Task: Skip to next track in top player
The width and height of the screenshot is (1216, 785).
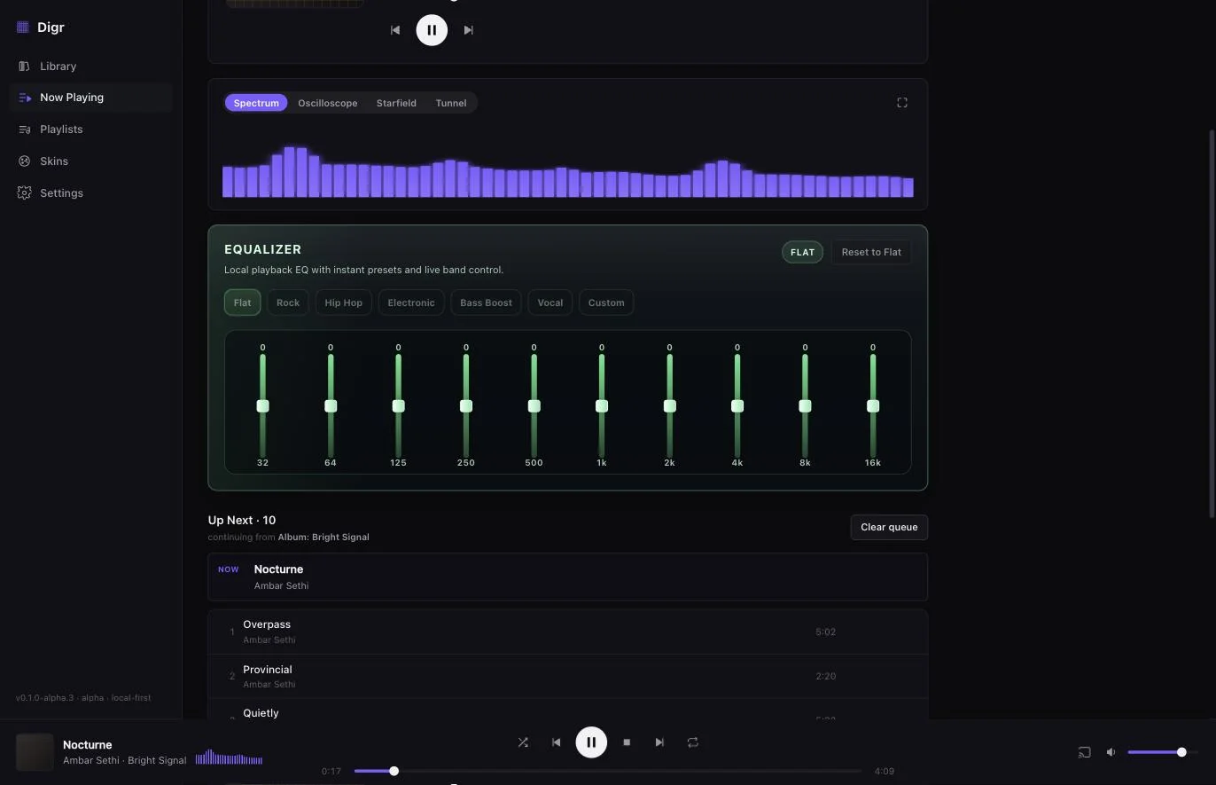Action: pos(468,30)
